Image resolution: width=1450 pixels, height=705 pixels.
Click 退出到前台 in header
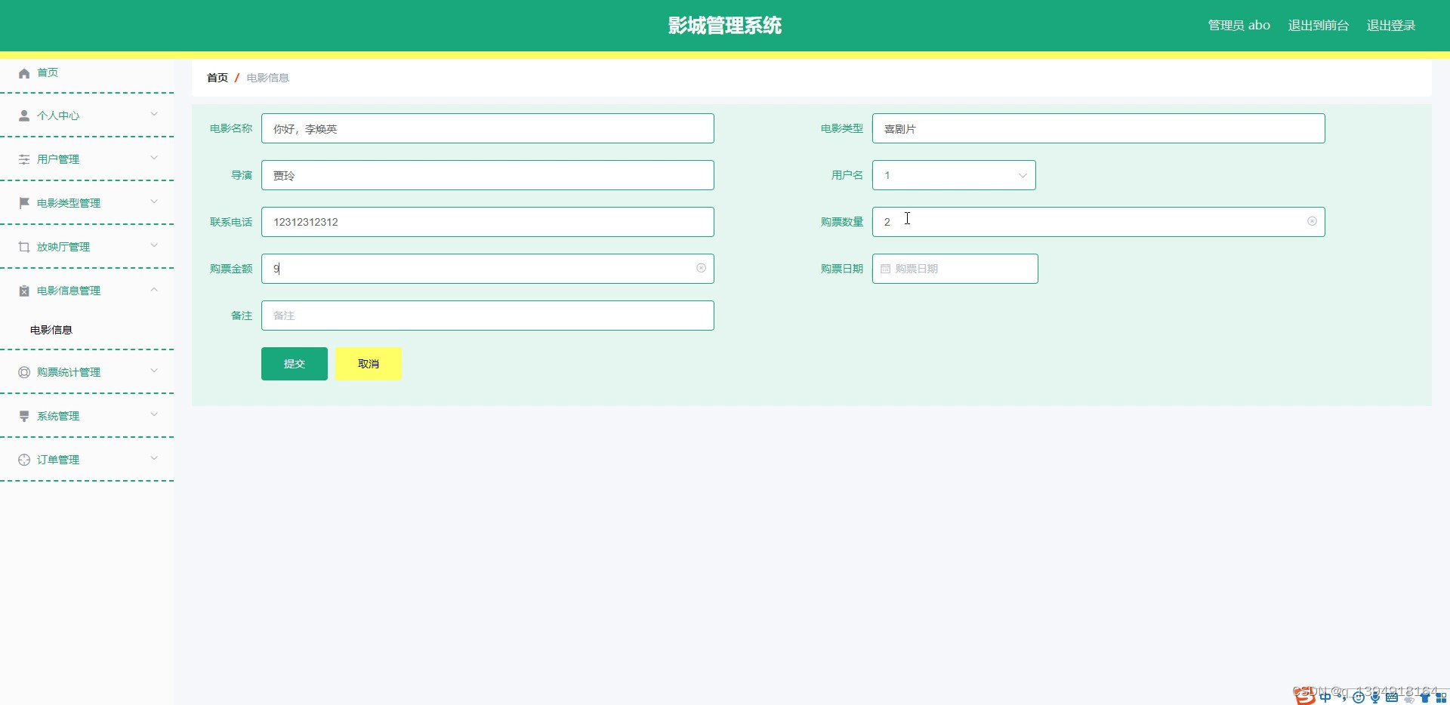pos(1319,26)
